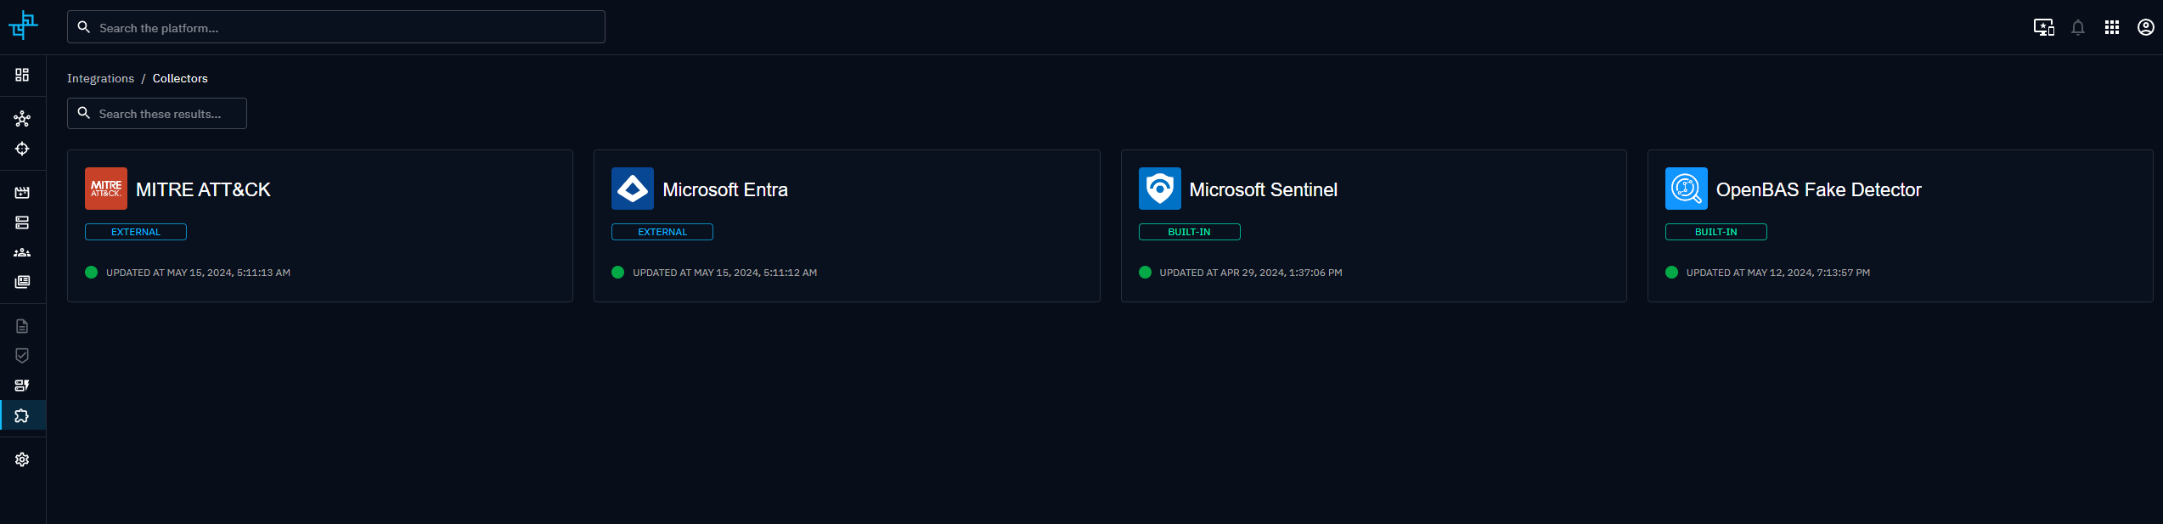Viewport: 2163px width, 524px height.
Task: Open the crosshair target icon in sidebar
Action: [x=22, y=149]
